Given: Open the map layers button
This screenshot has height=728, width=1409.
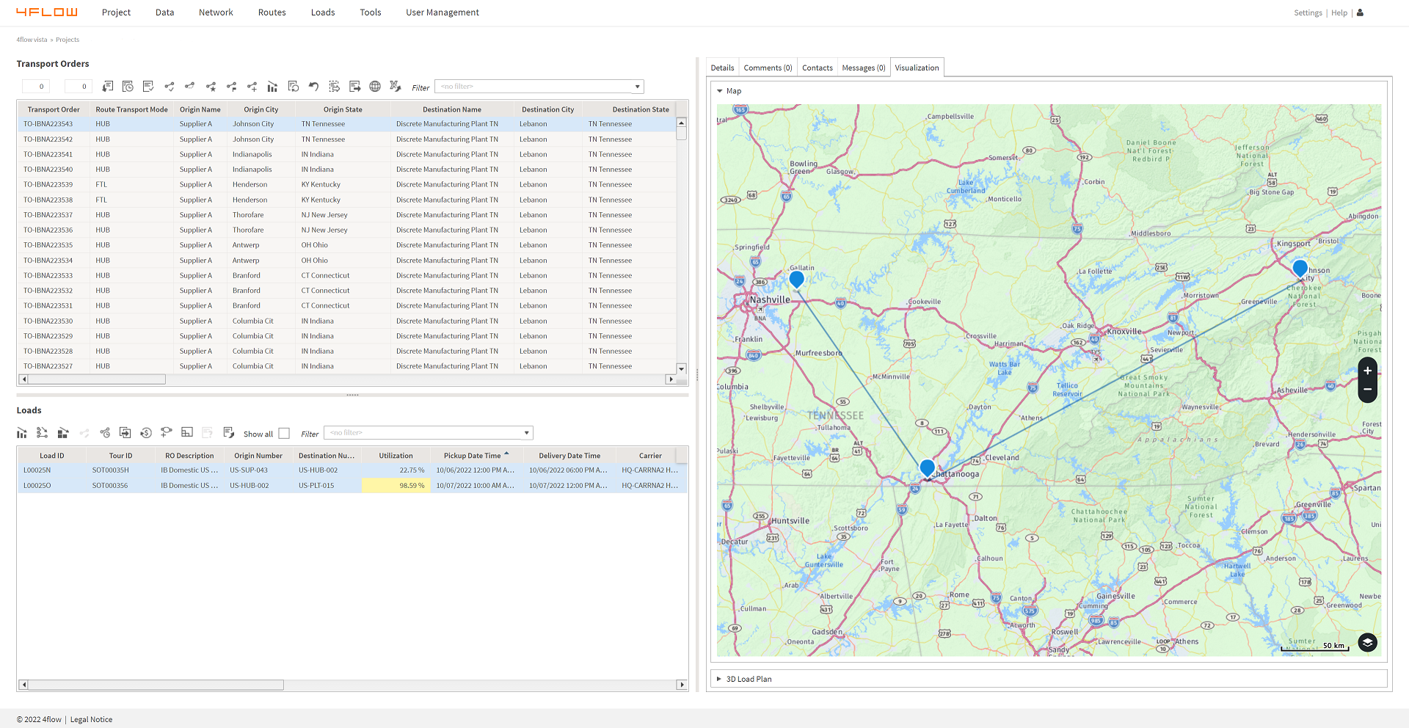Looking at the screenshot, I should coord(1367,643).
